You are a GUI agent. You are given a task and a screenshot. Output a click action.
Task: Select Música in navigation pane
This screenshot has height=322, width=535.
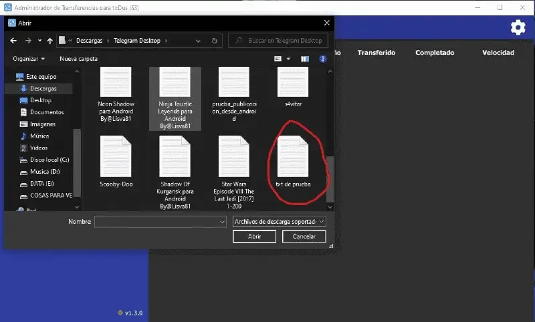(x=39, y=136)
